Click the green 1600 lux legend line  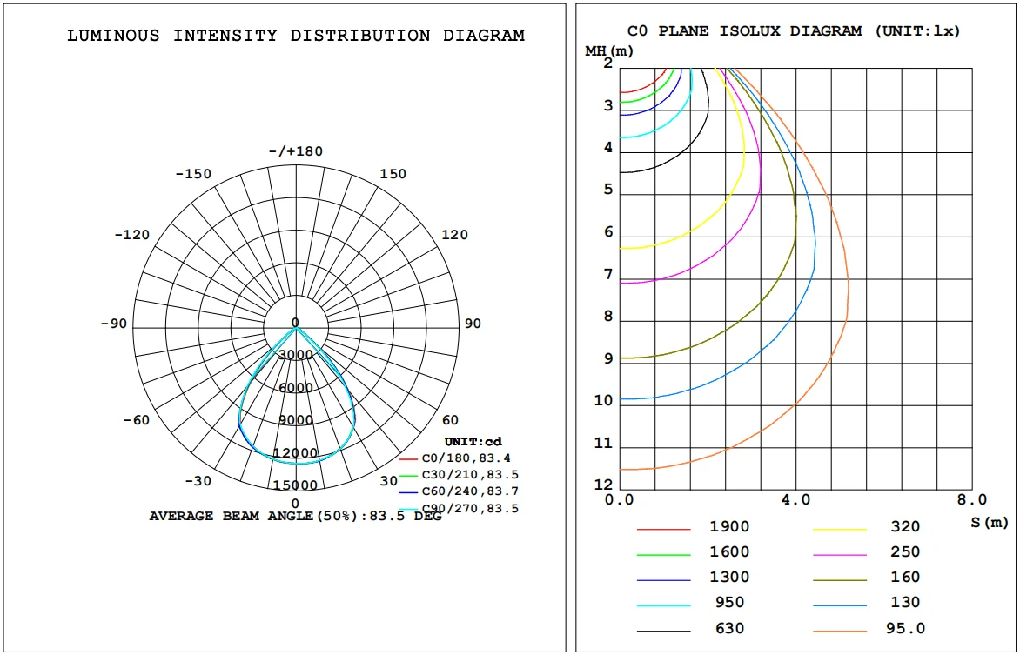[663, 554]
